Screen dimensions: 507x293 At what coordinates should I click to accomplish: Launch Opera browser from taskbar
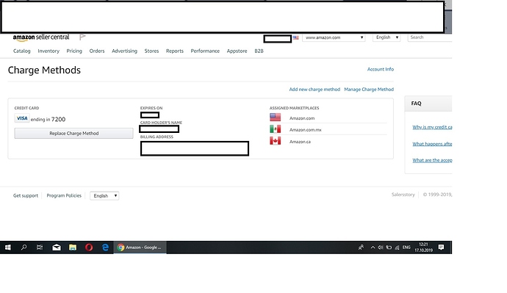(89, 247)
